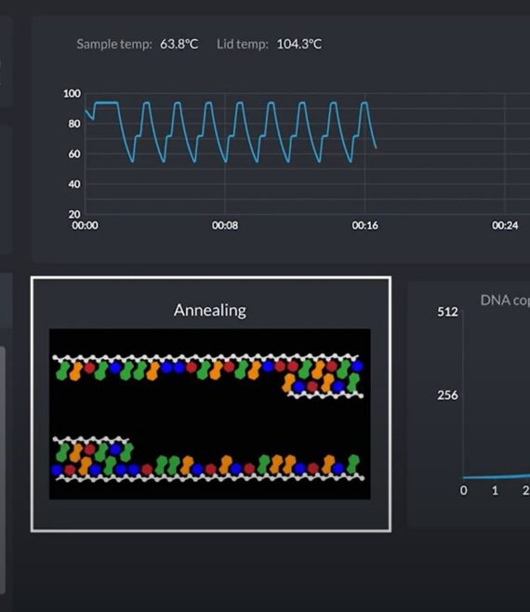The width and height of the screenshot is (530, 612).
Task: Click the annealing DNA strand animation
Action: click(x=210, y=414)
